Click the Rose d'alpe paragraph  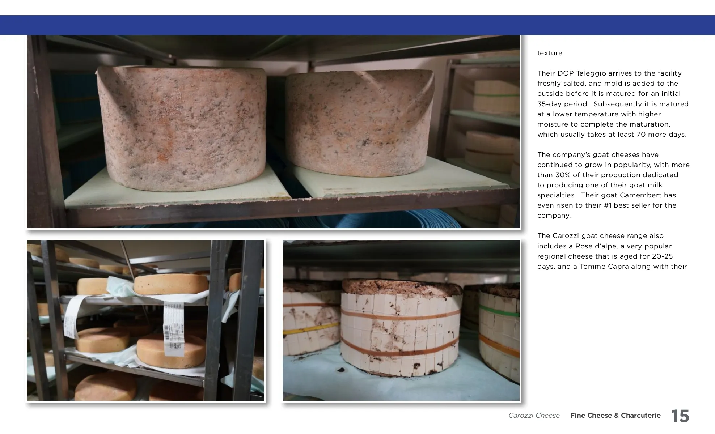coord(613,251)
